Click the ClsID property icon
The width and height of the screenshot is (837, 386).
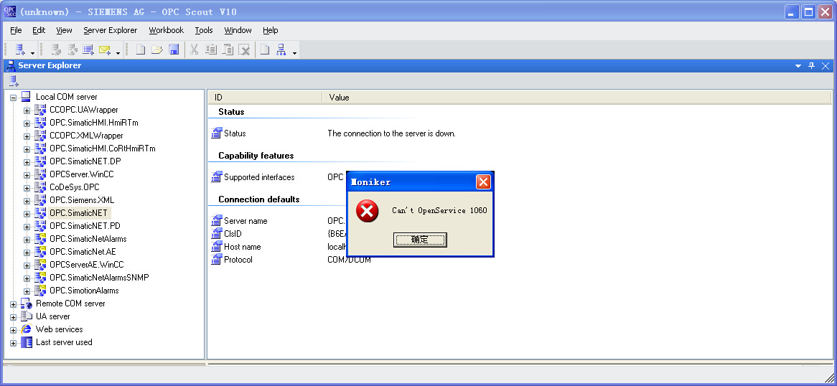click(216, 234)
